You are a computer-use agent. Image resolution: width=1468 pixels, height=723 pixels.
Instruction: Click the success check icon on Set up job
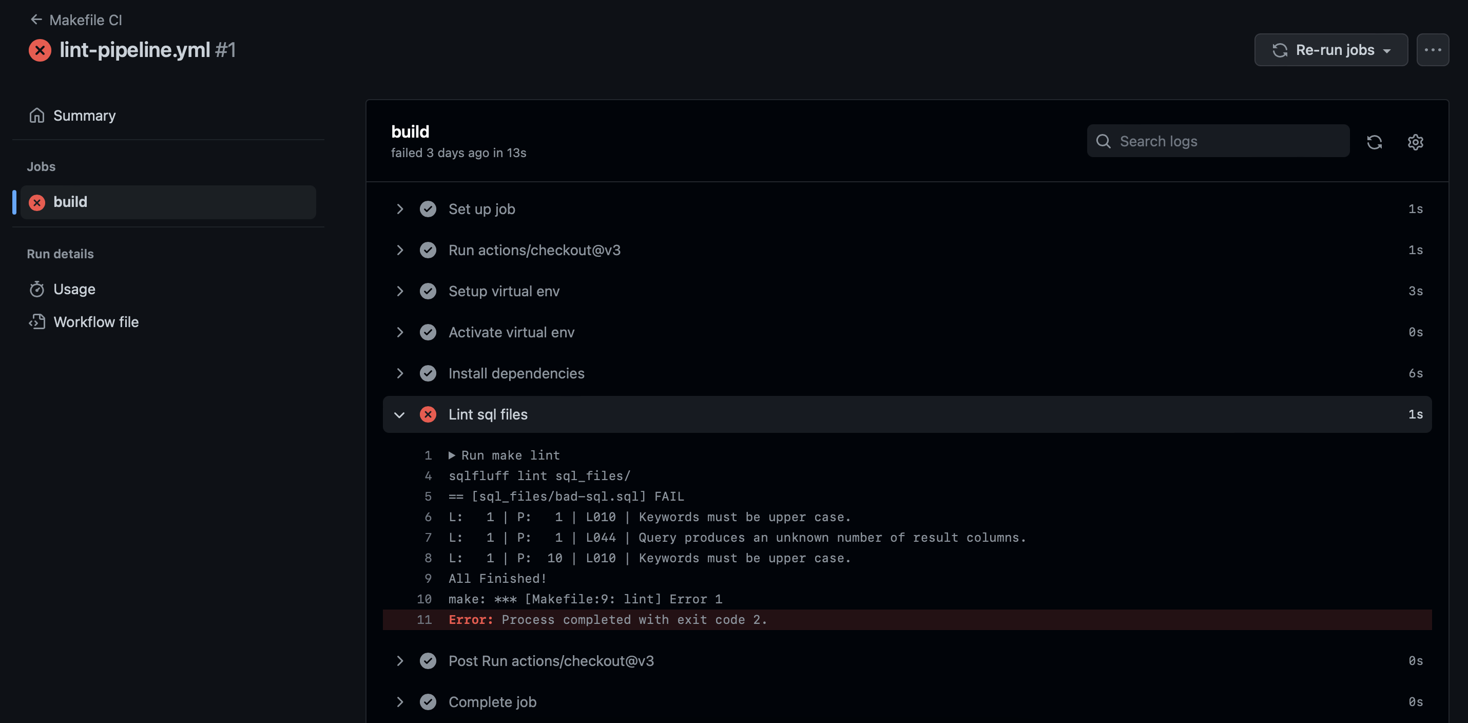point(428,210)
